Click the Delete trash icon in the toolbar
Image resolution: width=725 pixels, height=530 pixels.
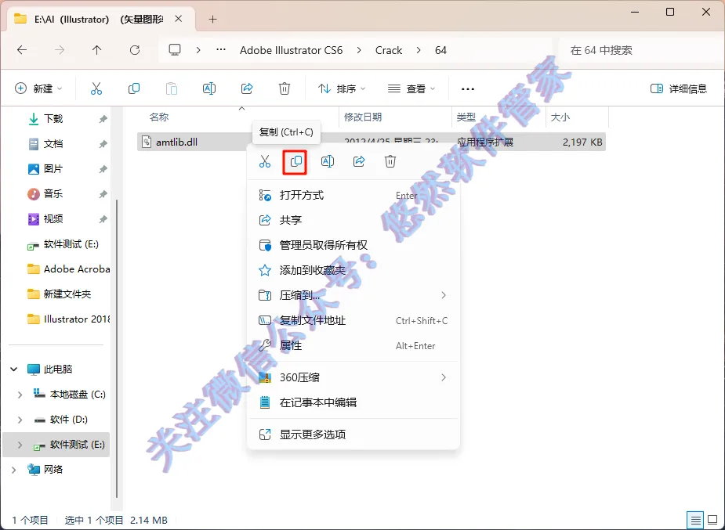(x=285, y=88)
